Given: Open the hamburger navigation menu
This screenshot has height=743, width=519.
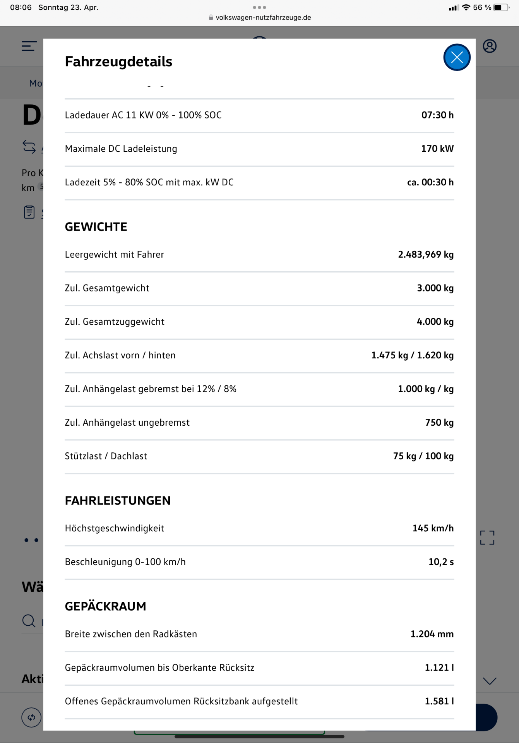Looking at the screenshot, I should pos(29,46).
